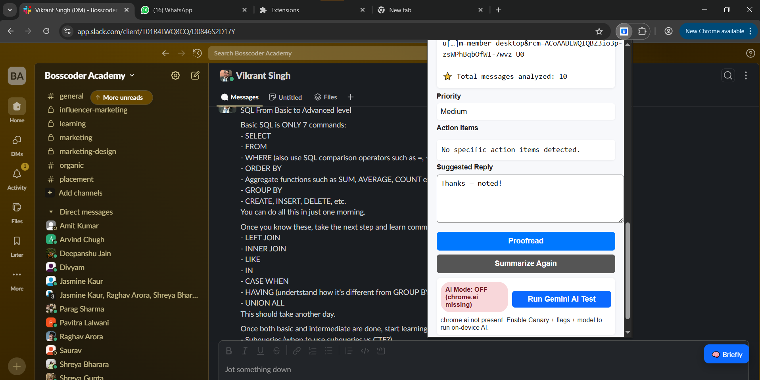760x380 pixels.
Task: Insert inline code in composer
Action: (365, 351)
